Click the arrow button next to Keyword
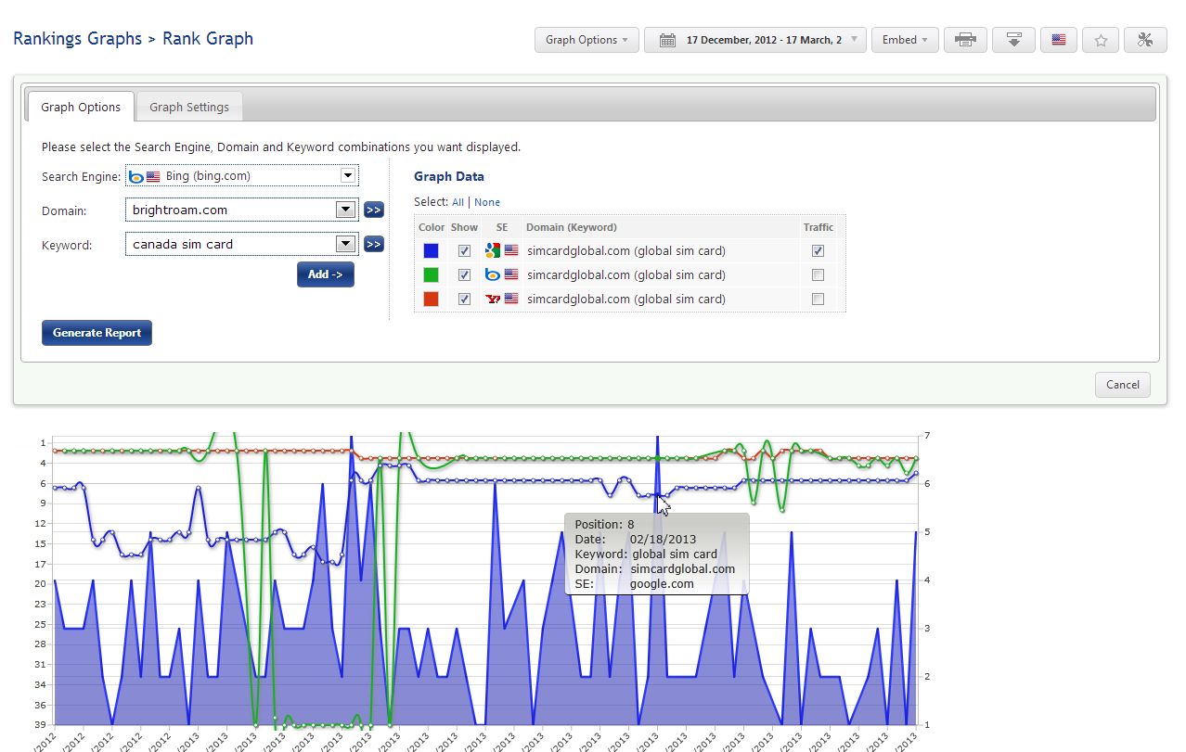The height and width of the screenshot is (752, 1186). tap(374, 245)
